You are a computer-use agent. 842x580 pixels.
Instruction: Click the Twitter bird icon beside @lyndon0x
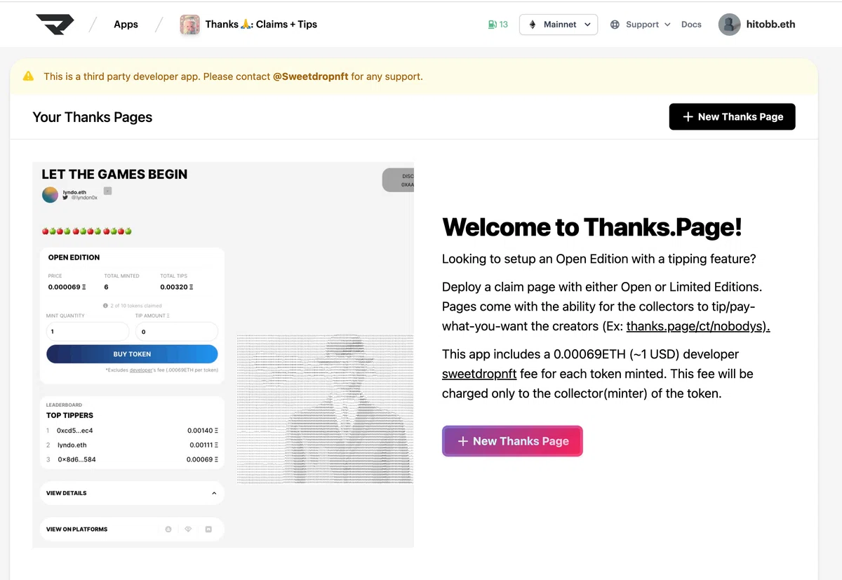pos(65,198)
